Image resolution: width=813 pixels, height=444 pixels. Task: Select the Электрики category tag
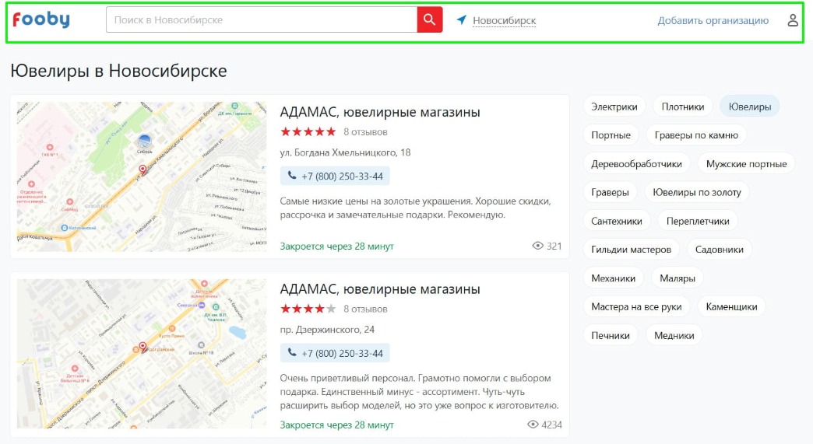pos(614,107)
